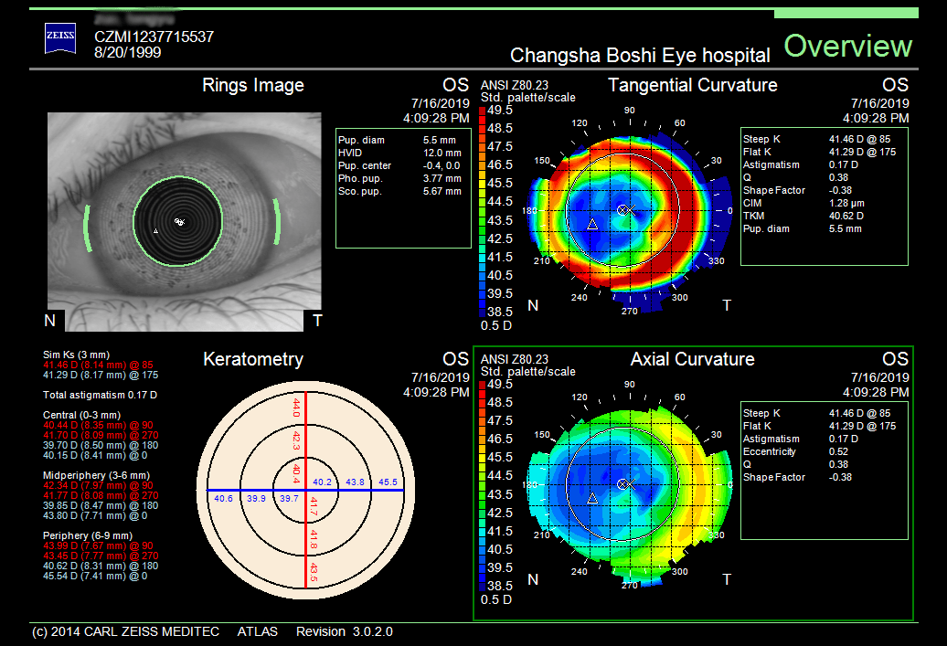Open the Rings Image eye photo
This screenshot has height=646, width=947.
point(185,221)
